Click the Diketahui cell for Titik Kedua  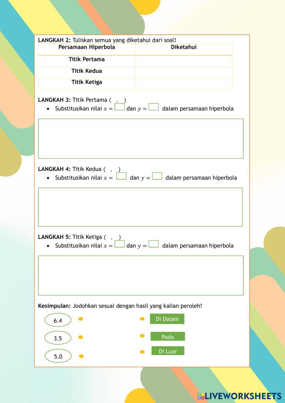coord(184,73)
